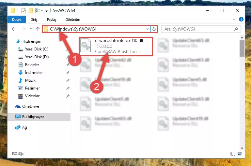Click the search magnifier icon
This screenshot has width=251, height=166.
[x=236, y=29]
